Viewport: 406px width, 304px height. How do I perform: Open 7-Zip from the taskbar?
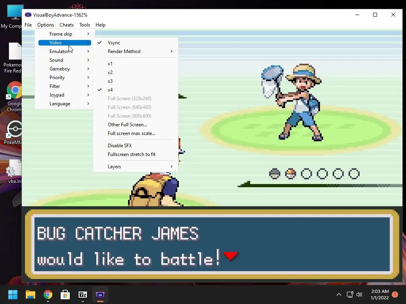tap(82, 294)
